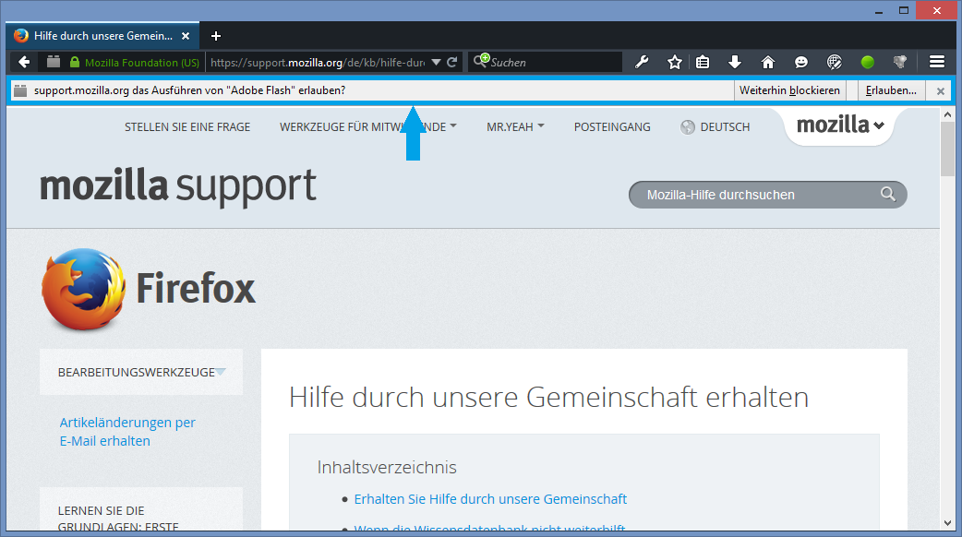
Task: Click Weiterhin blockieren button
Action: (x=789, y=90)
